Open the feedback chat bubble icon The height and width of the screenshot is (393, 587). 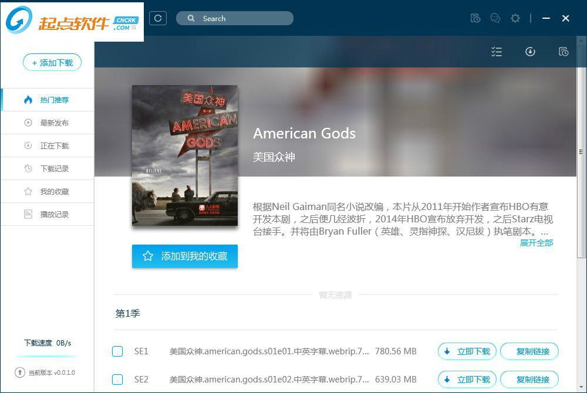[495, 18]
